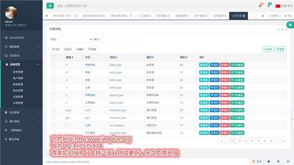Viewport: 294px width, 165px height.
Task: Expand 在线办公 sidebar menu
Action: tap(22, 55)
